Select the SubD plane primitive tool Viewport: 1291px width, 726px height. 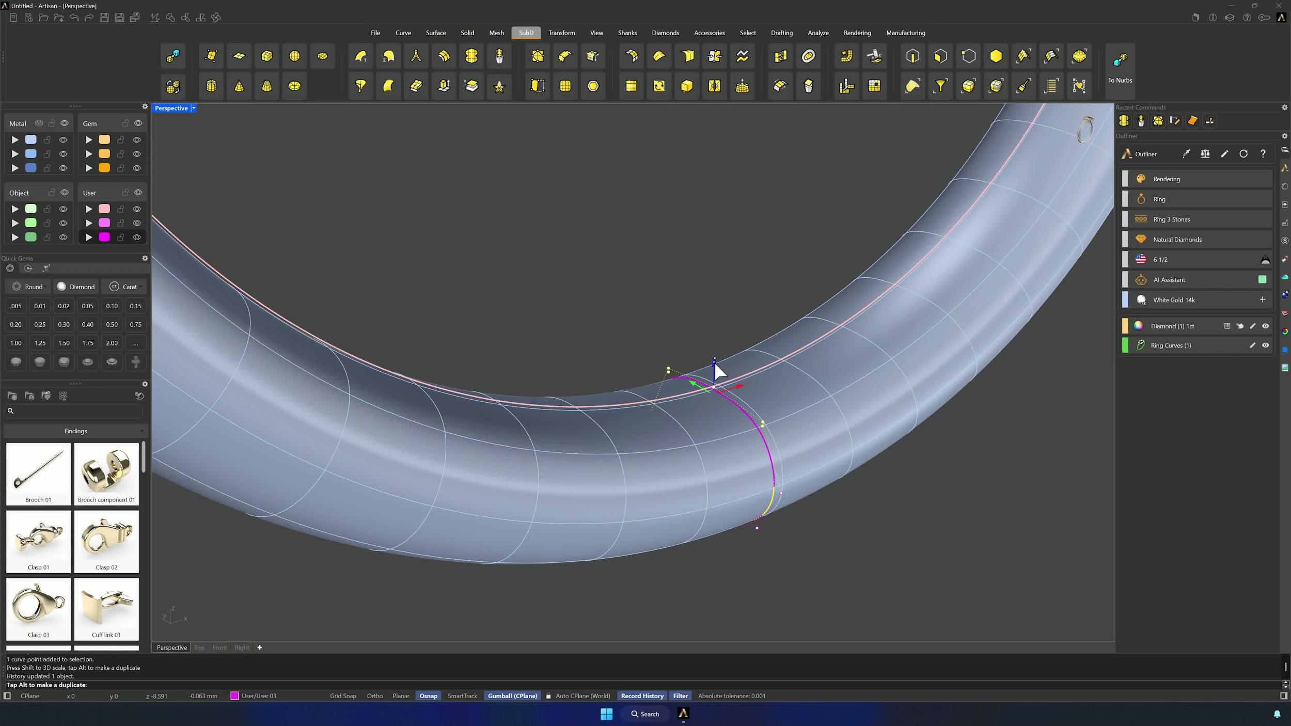[239, 56]
